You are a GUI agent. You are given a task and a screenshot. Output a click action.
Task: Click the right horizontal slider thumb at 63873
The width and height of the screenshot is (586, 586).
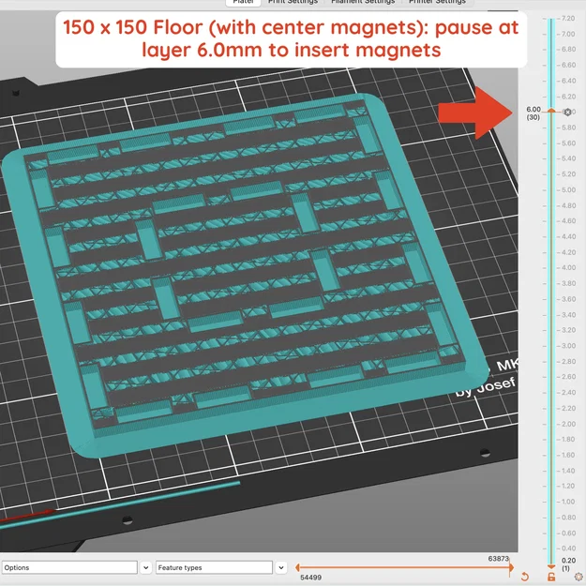click(x=511, y=567)
